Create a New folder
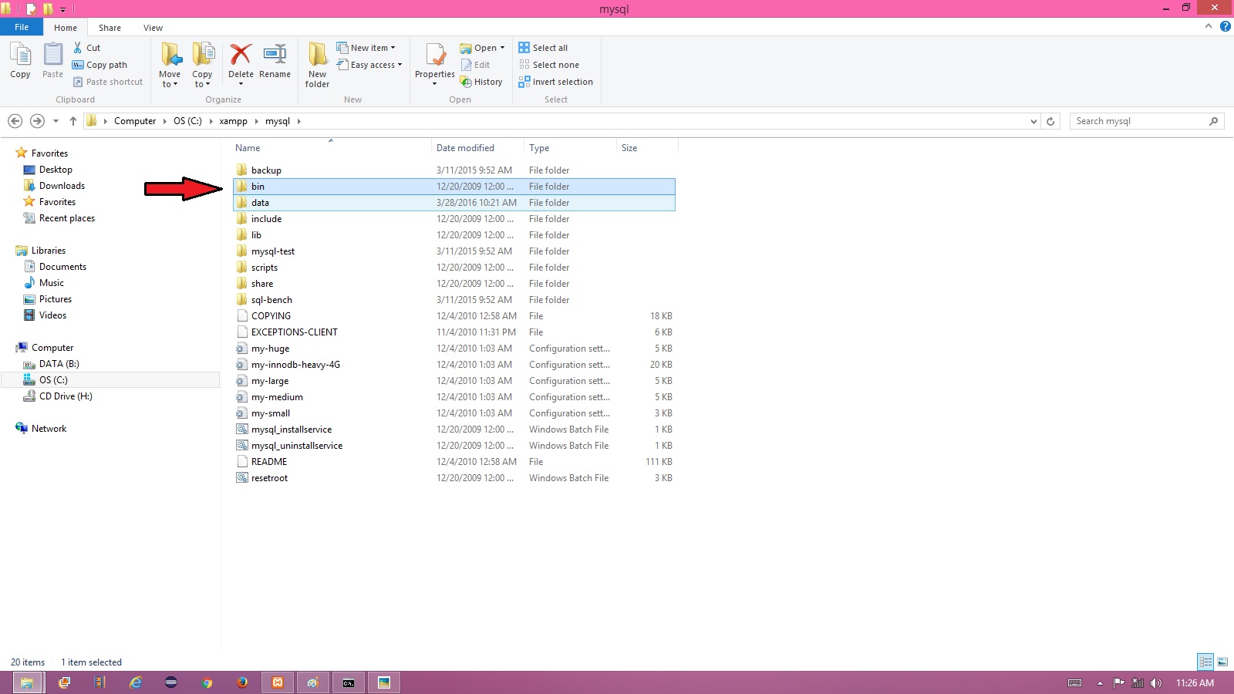 point(317,65)
